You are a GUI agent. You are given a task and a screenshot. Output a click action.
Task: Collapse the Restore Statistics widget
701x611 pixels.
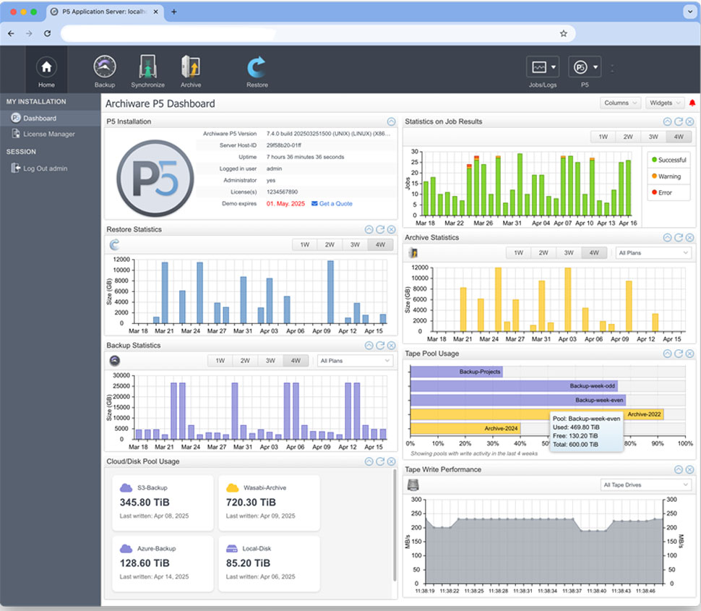pyautogui.click(x=369, y=229)
